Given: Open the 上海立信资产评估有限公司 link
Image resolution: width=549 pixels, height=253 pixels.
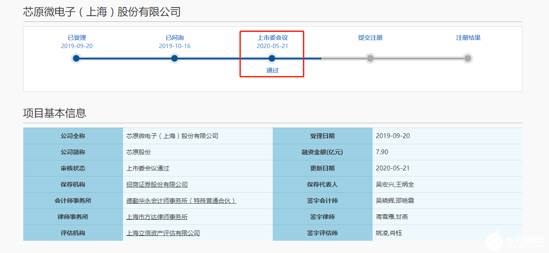Looking at the screenshot, I should click(163, 233).
